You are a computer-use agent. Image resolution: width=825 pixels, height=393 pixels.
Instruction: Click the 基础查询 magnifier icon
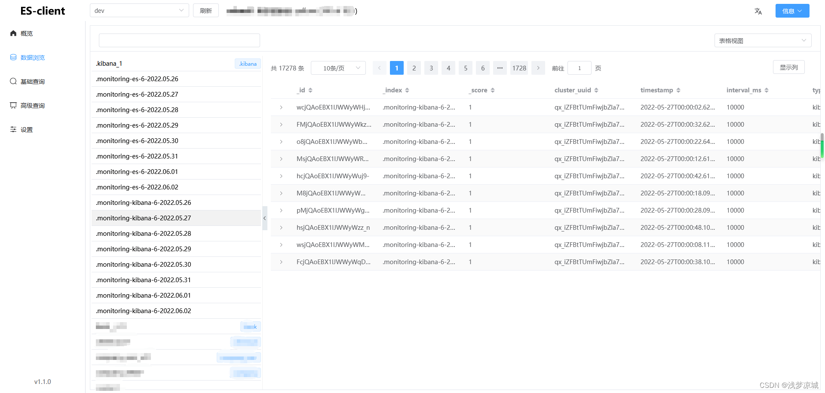13,81
